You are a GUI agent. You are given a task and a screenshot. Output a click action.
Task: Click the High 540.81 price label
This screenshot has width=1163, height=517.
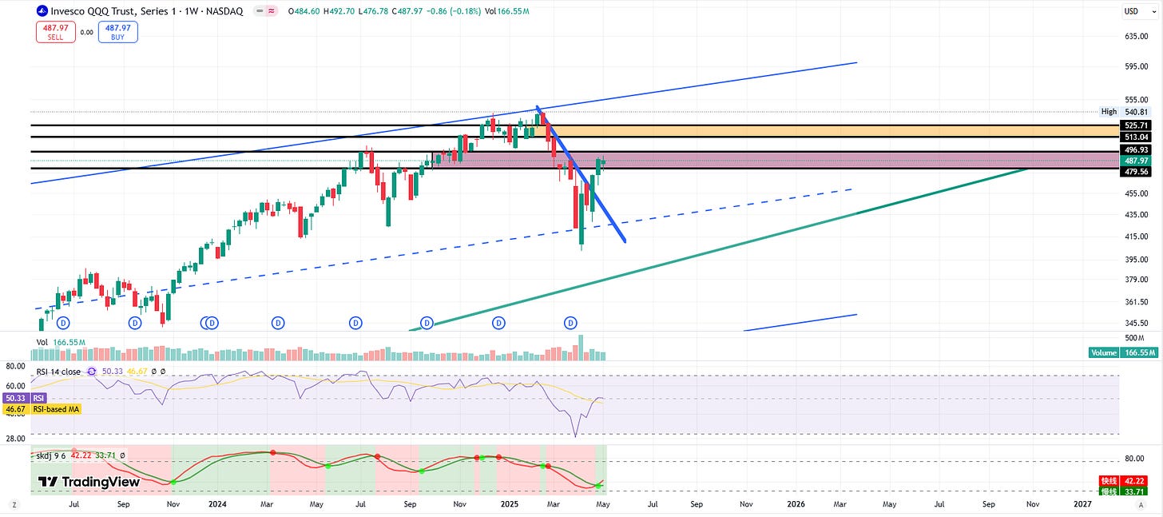click(x=1125, y=112)
